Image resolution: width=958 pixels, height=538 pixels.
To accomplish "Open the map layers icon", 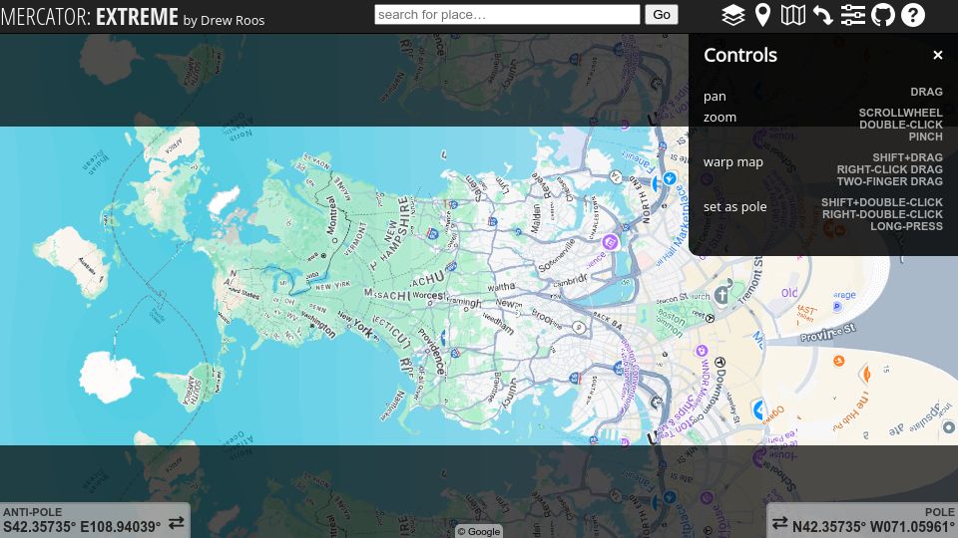I will pos(732,15).
